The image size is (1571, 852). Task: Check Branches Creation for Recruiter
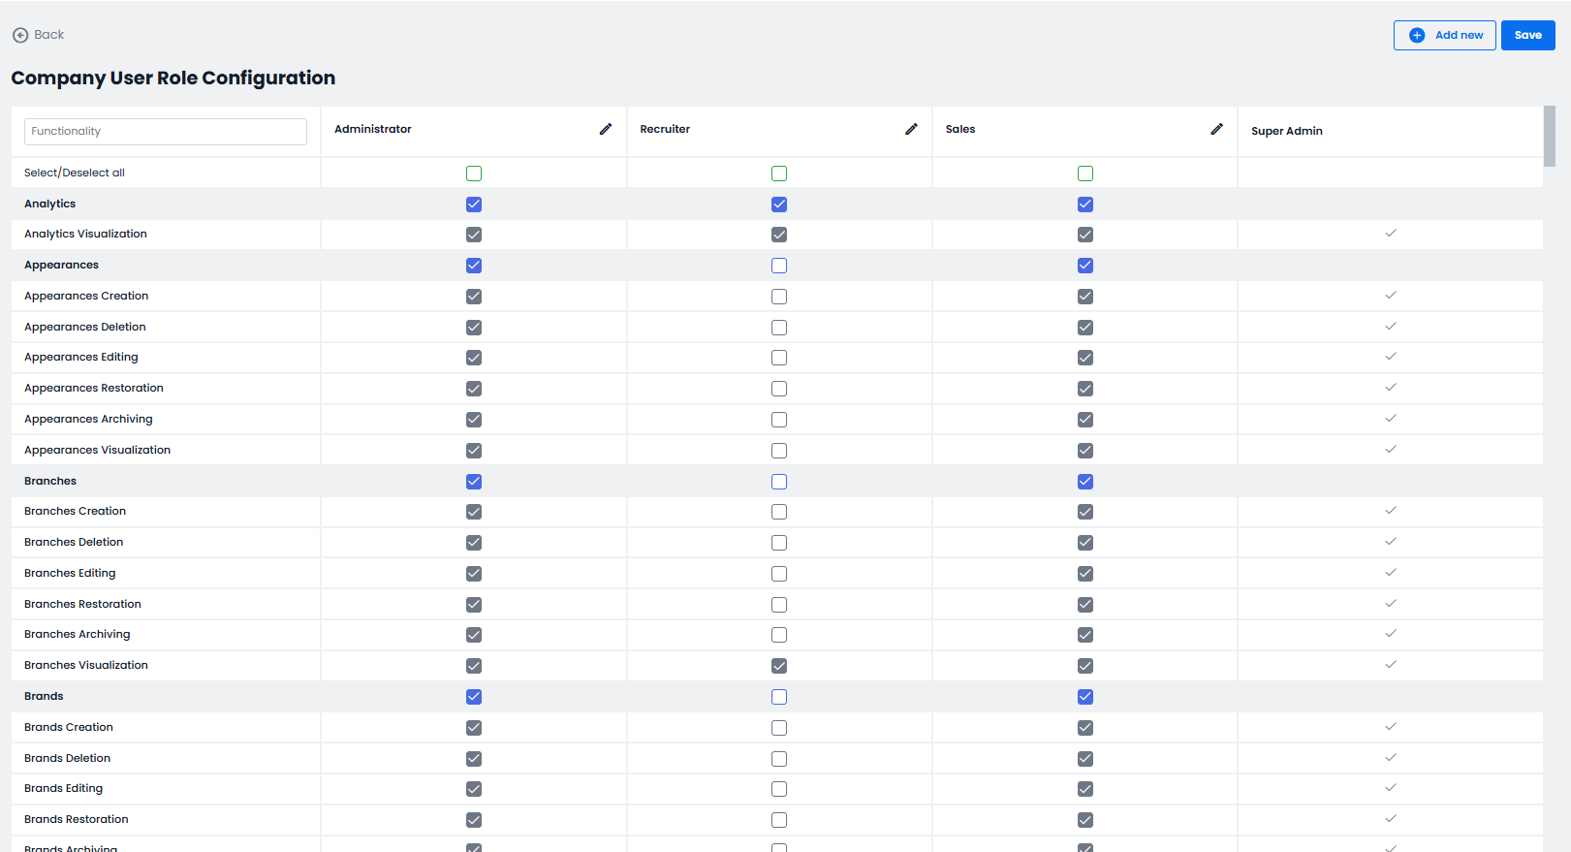point(779,512)
